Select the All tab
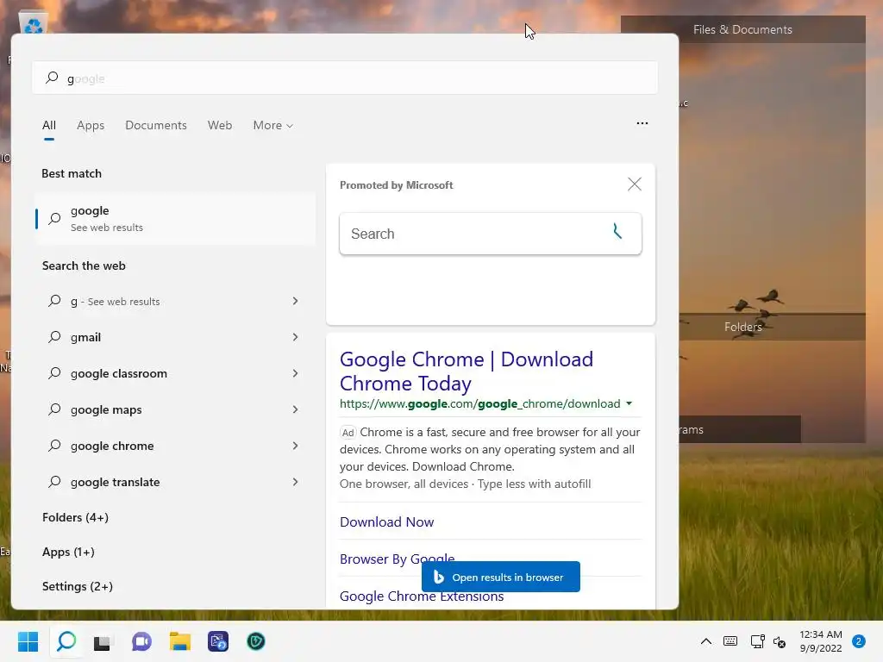The image size is (883, 662). tap(49, 126)
